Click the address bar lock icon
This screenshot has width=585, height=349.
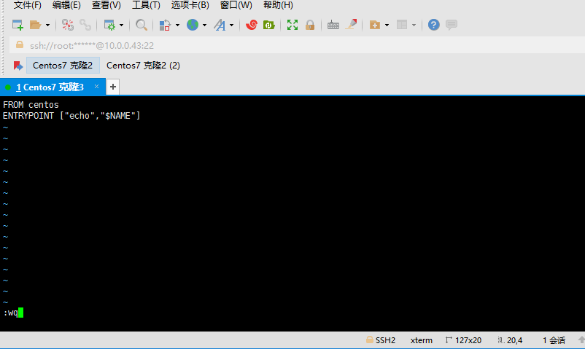point(20,45)
